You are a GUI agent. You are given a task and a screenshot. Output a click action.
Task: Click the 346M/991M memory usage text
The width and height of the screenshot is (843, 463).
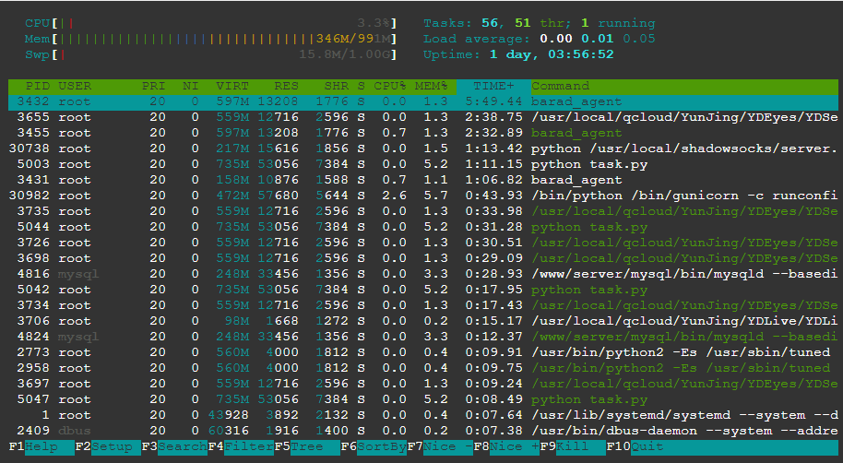pos(354,39)
